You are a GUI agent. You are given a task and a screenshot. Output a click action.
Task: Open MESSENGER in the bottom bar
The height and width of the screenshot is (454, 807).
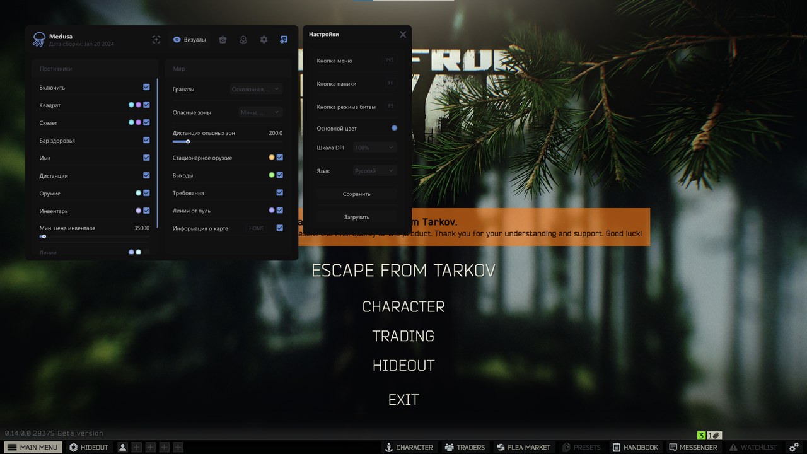click(693, 447)
